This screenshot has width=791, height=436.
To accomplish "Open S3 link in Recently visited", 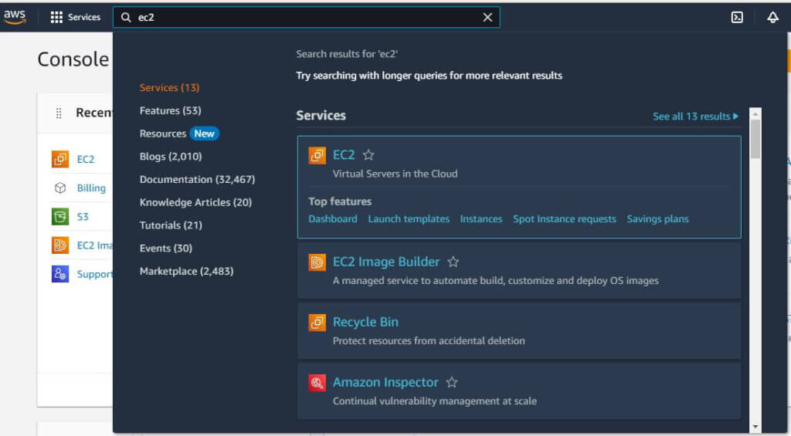I will pos(83,217).
